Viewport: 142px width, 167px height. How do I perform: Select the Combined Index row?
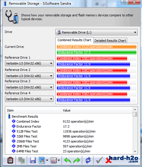pyautogui.click(x=69, y=121)
